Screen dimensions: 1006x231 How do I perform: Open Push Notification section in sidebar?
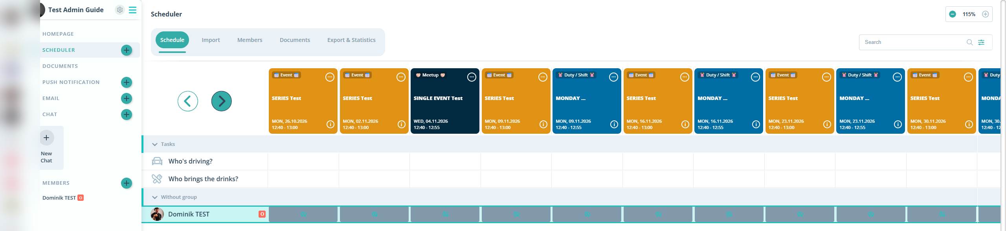(71, 82)
